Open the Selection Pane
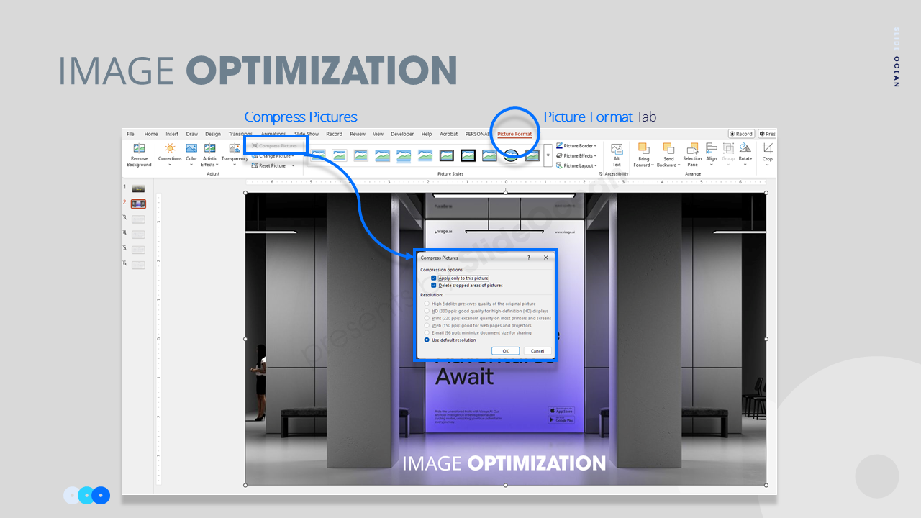The image size is (921, 518). tap(692, 155)
